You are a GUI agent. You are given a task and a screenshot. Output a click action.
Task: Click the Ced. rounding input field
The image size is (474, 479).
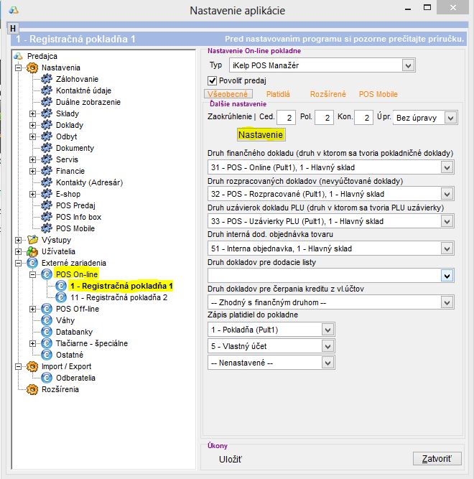tap(287, 117)
